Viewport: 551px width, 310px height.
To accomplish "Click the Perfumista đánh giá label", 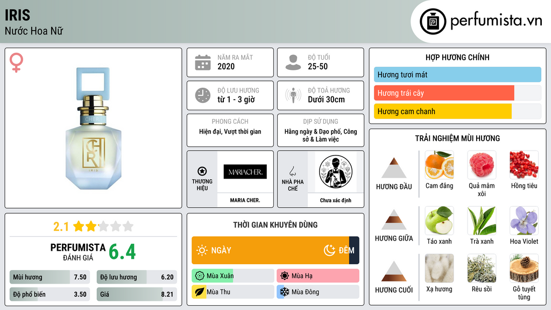I will click(78, 252).
